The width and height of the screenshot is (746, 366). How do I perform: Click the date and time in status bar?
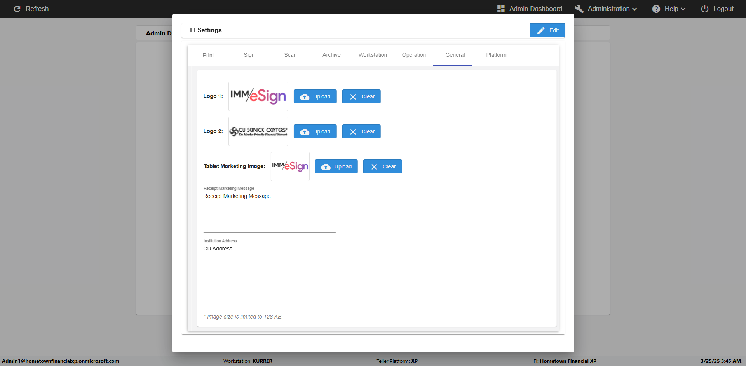click(721, 361)
